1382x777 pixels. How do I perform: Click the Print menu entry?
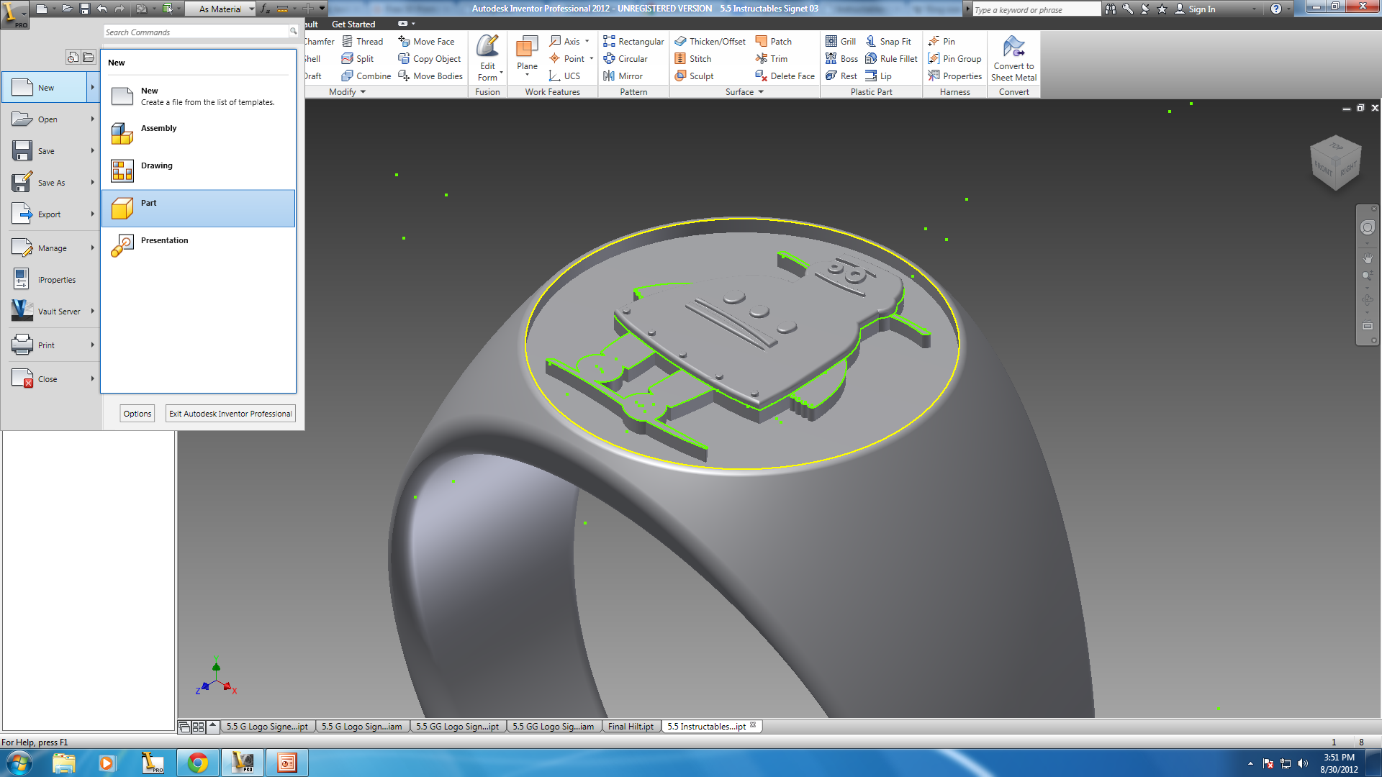(50, 345)
